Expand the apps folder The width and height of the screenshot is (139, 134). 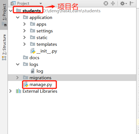24,24
